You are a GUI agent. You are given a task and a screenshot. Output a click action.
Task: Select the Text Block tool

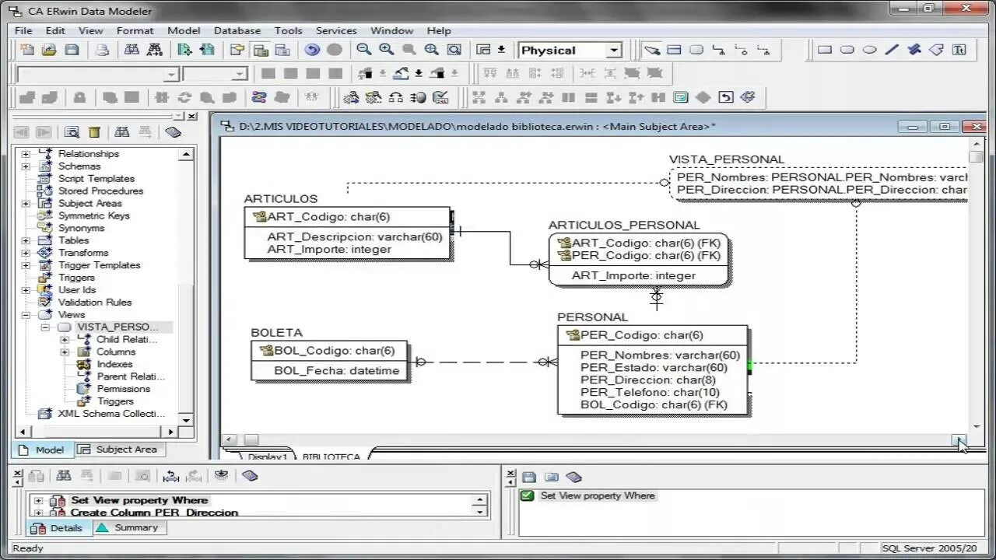pos(959,49)
